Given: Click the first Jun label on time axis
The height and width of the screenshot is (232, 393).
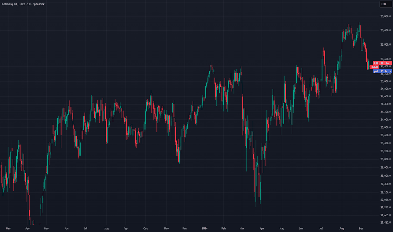Looking at the screenshot, I should 66,229.
